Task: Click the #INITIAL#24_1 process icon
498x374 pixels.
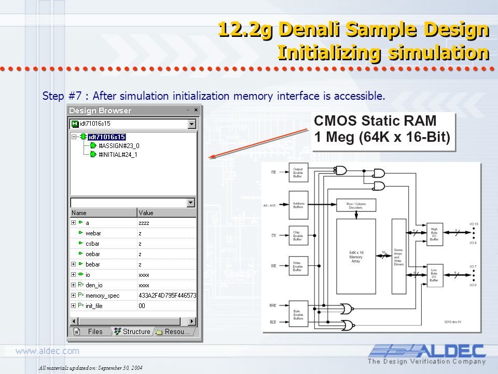Action: [x=93, y=155]
